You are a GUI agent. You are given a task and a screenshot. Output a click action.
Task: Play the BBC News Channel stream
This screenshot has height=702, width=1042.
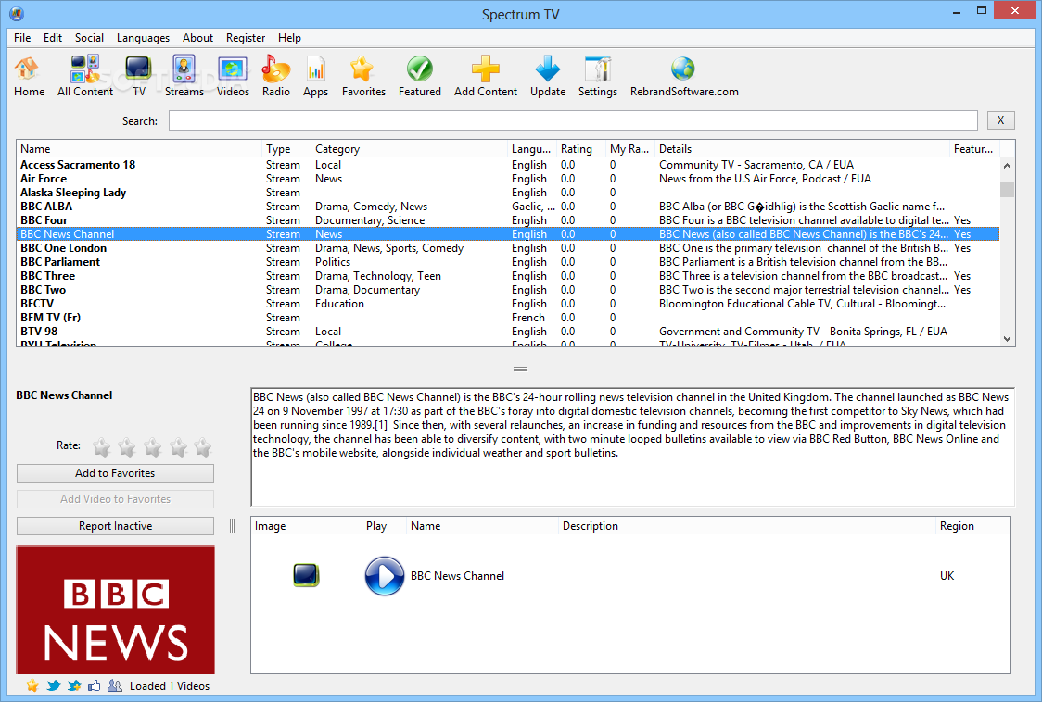coord(384,576)
